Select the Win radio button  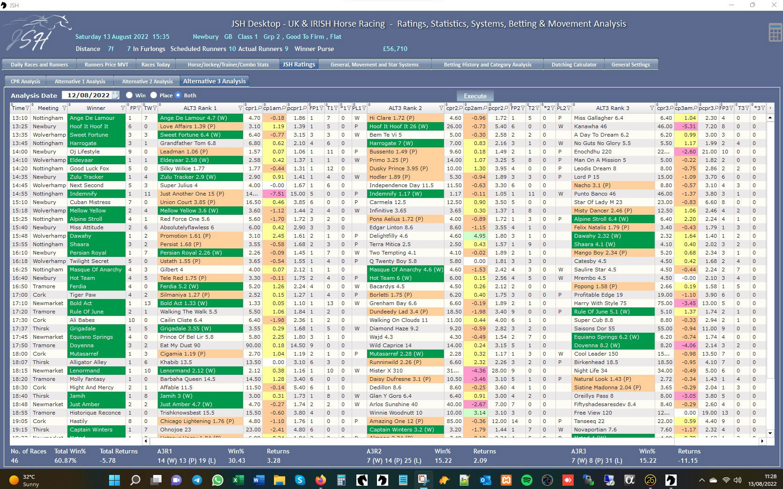coord(129,95)
